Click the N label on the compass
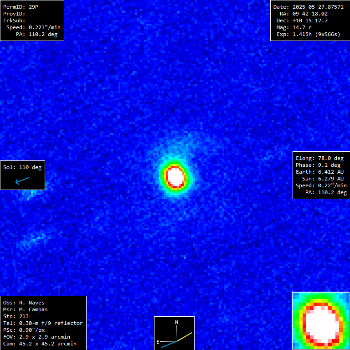This screenshot has width=350, height=350. point(177,322)
